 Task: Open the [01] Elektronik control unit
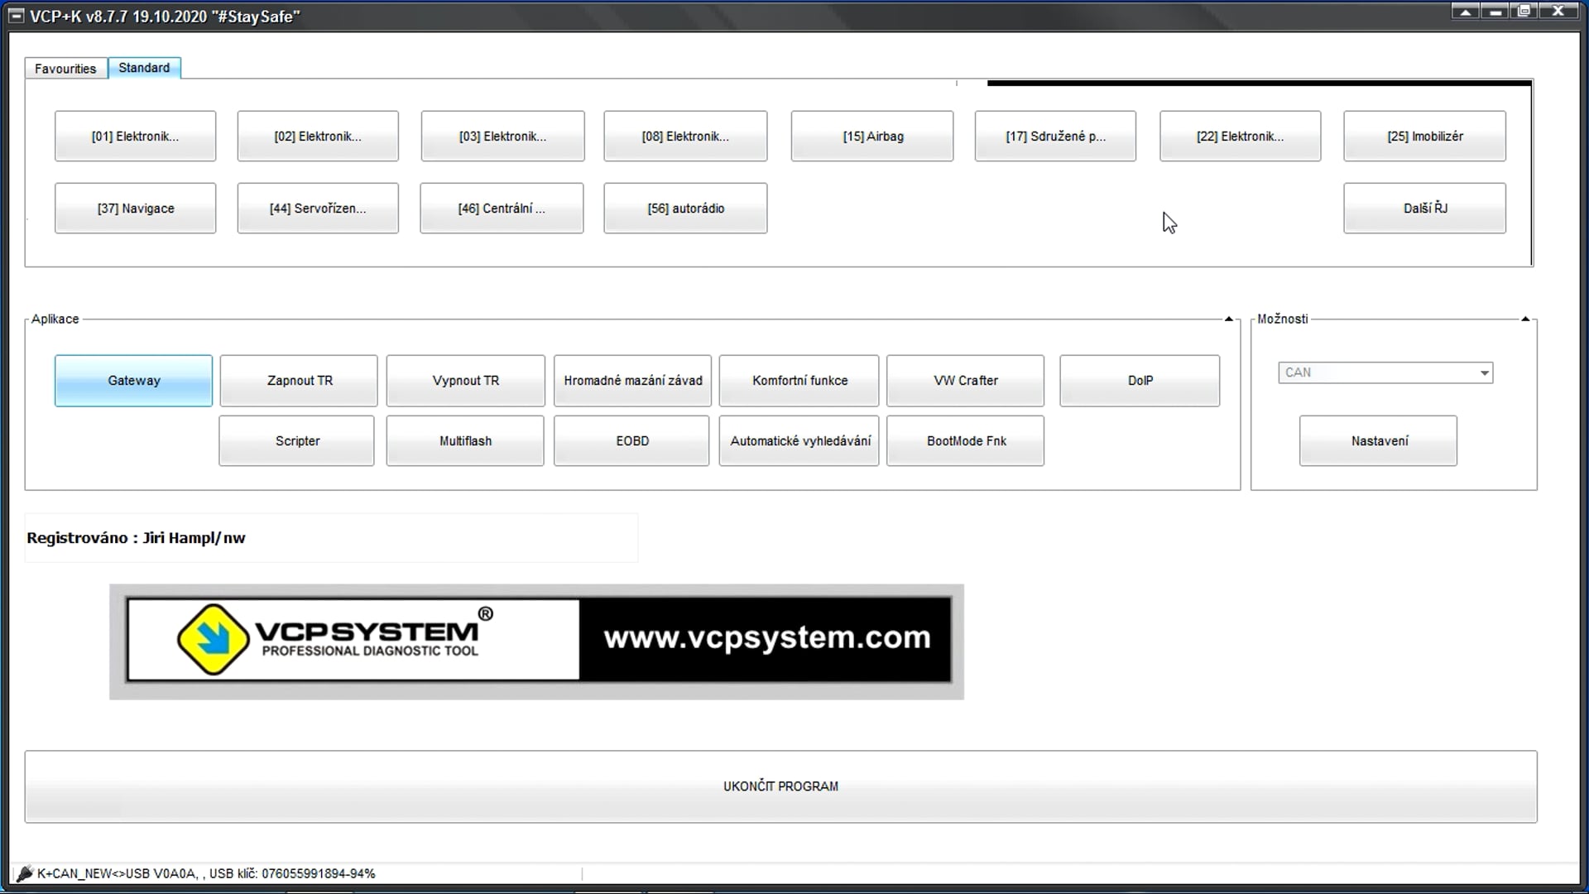[x=135, y=137]
